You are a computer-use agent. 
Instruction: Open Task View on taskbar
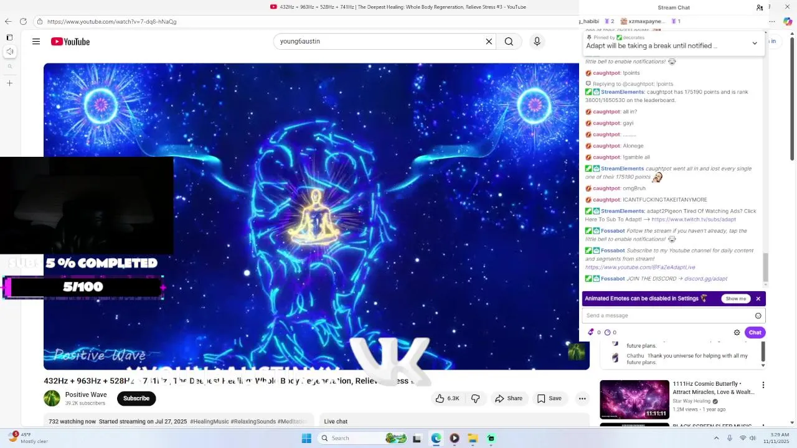pyautogui.click(x=417, y=438)
